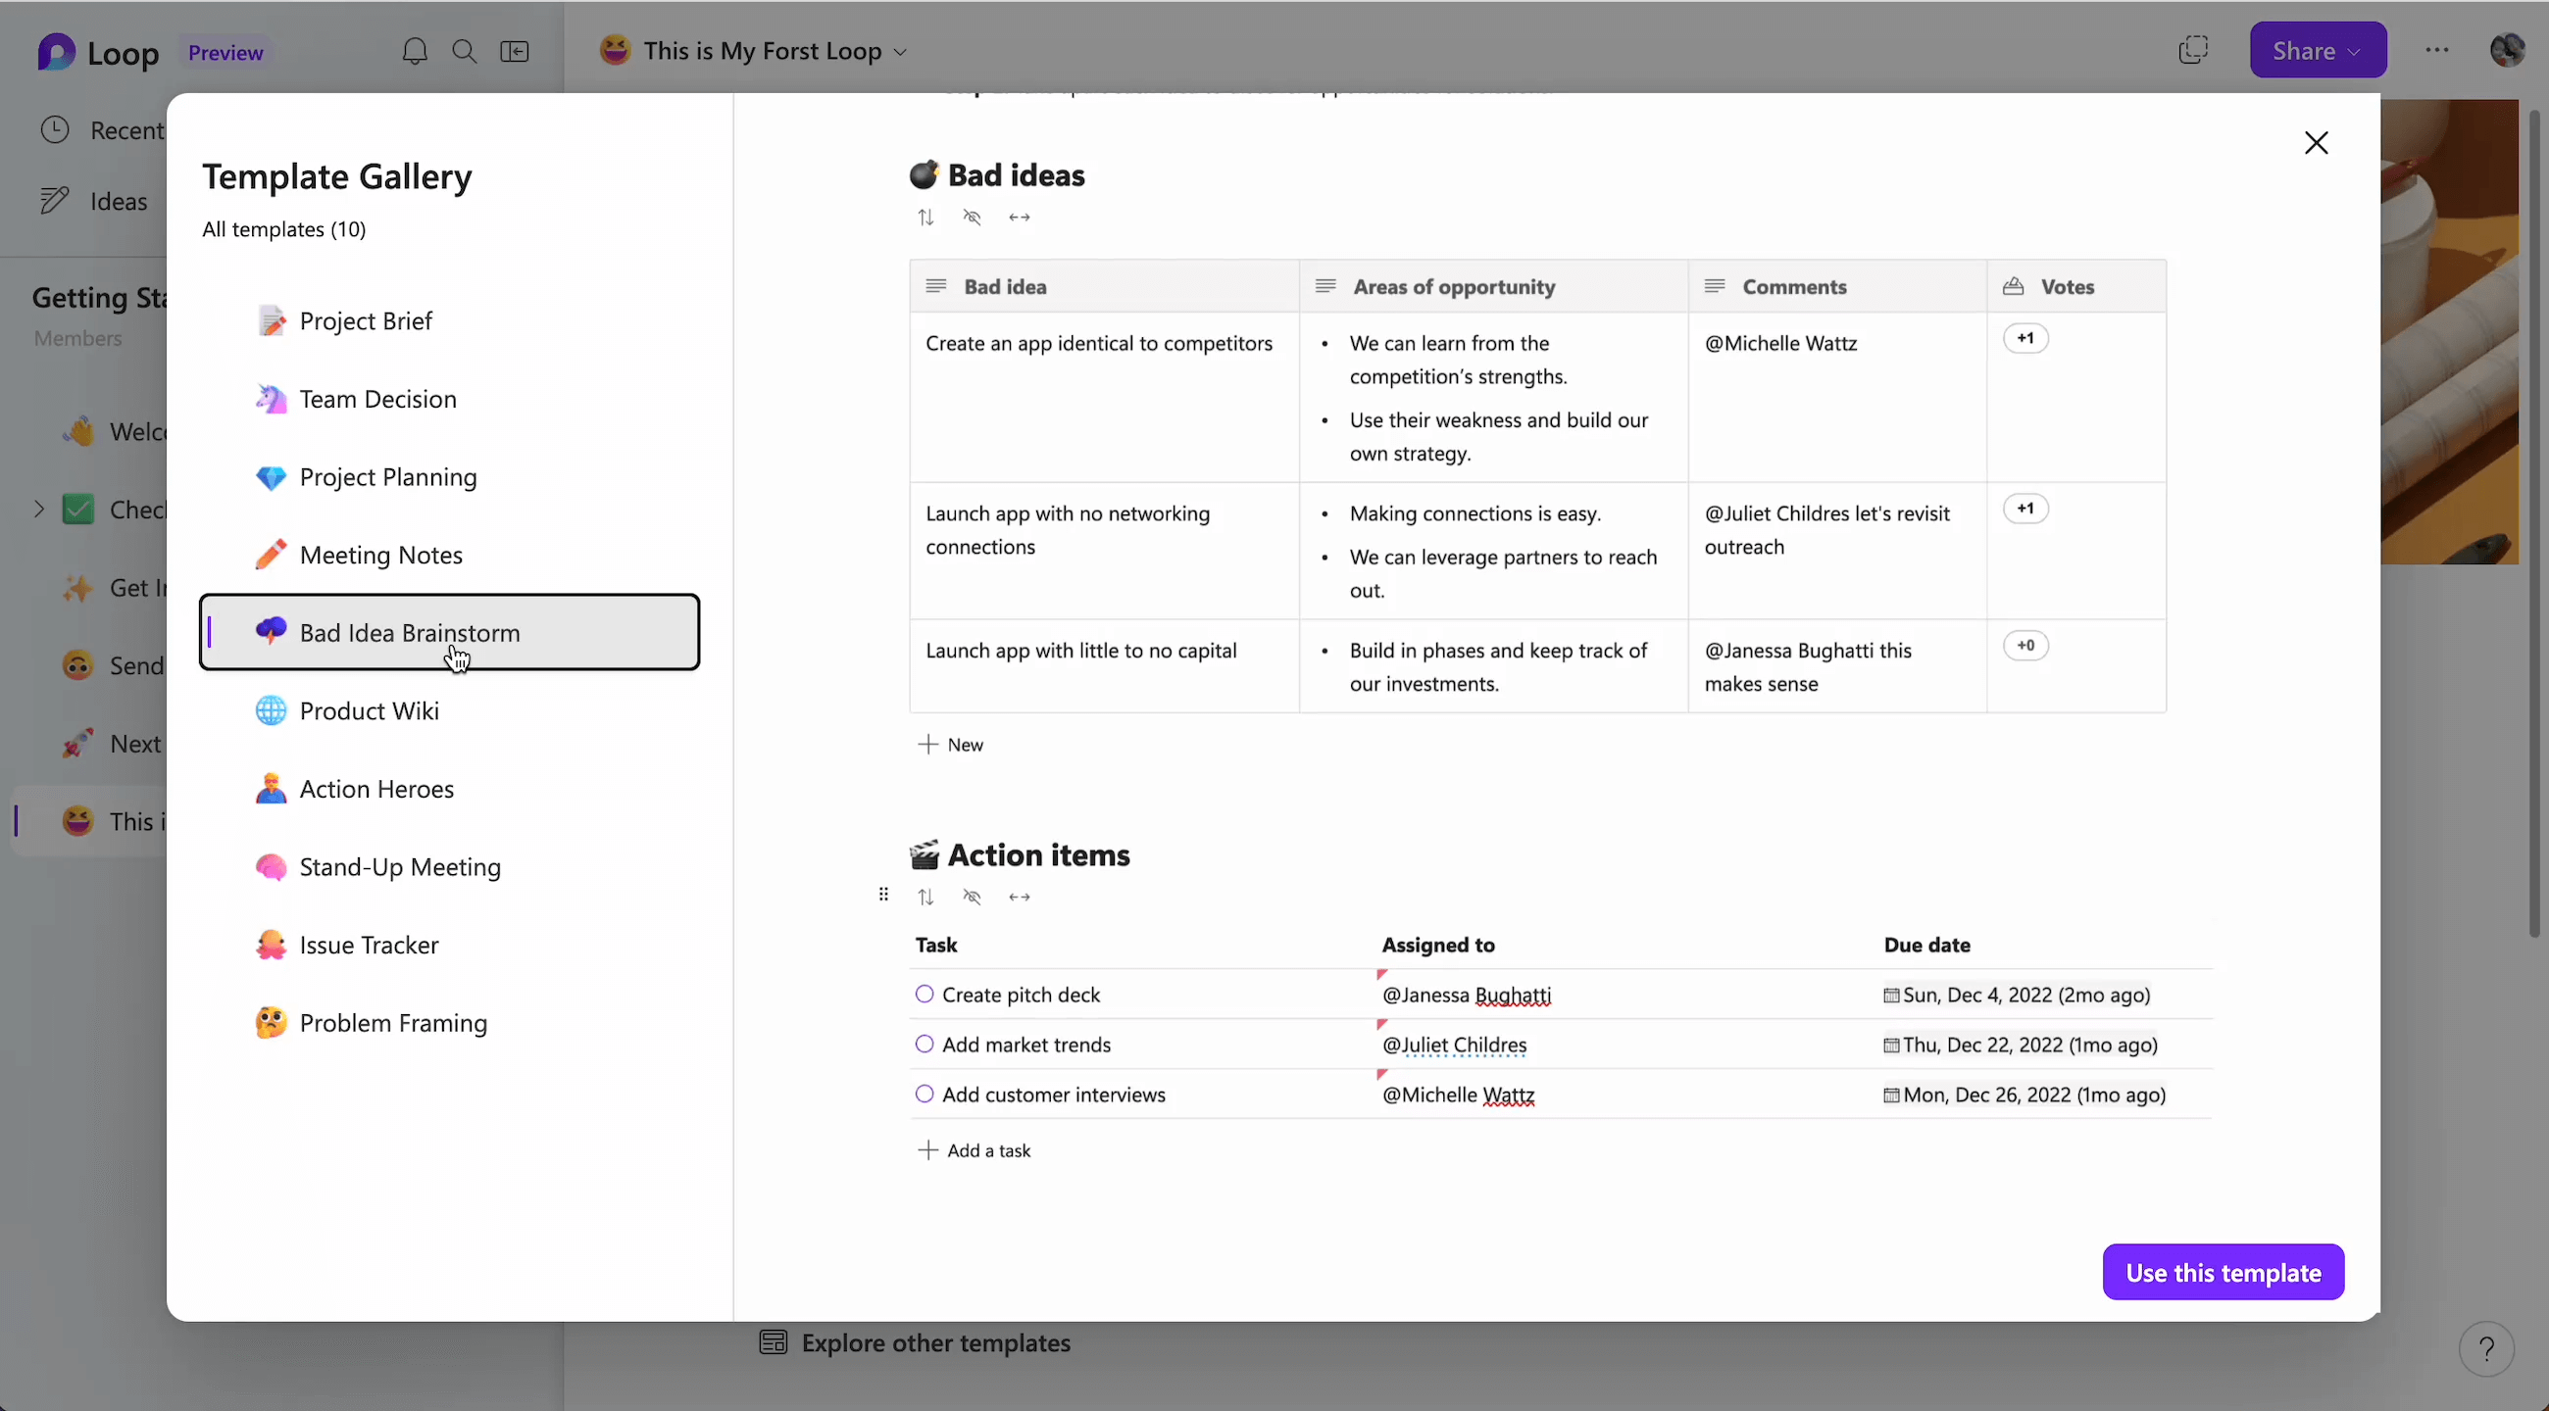Toggle column visibility with the eye-slash icon
Screen dimensions: 2549x1411
coord(972,217)
